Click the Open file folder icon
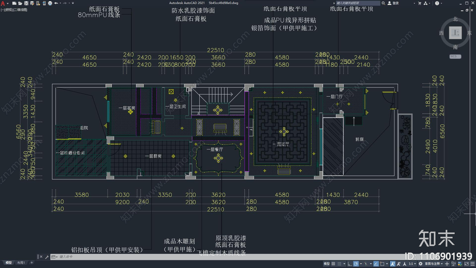The image size is (476, 268). (x=20, y=3)
